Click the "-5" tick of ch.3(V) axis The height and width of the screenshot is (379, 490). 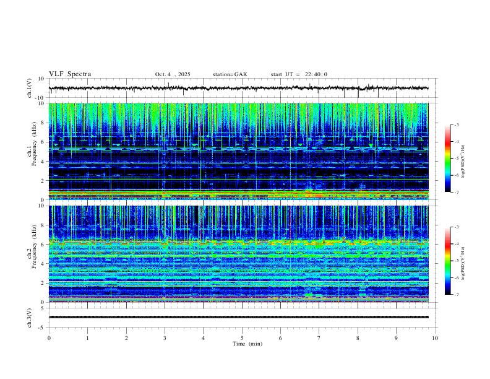pos(42,328)
